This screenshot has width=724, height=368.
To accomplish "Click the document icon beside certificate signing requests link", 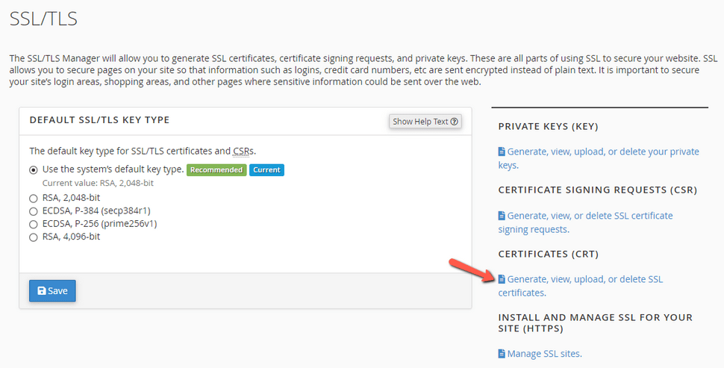I will [x=502, y=216].
